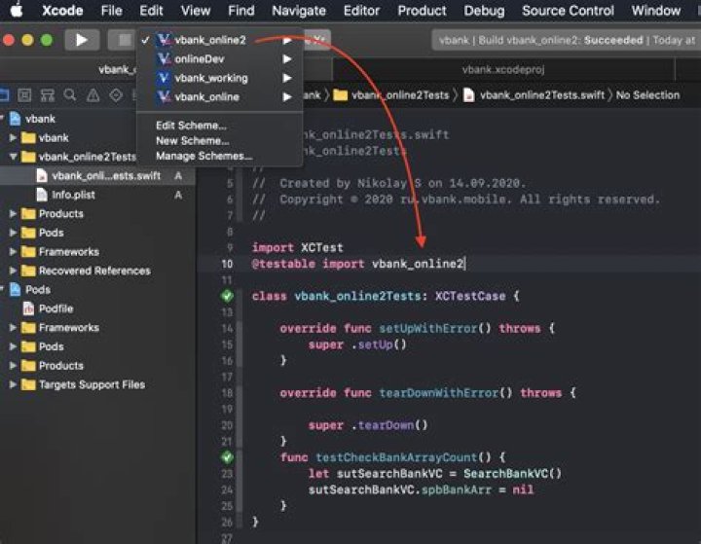This screenshot has width=701, height=544.
Task: Open the issue navigator warning icon
Action: (93, 94)
